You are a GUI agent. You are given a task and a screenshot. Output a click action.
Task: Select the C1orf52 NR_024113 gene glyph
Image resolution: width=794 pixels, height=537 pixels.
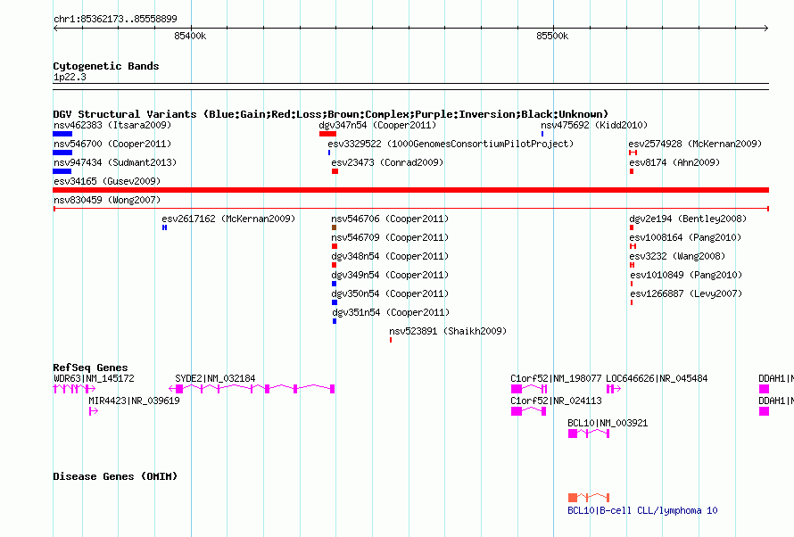coord(529,411)
